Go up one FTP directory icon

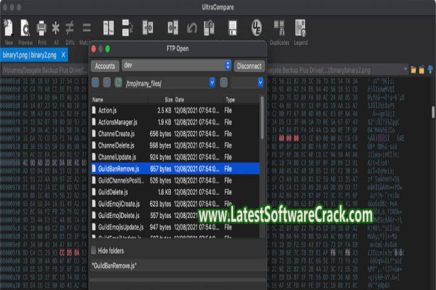coord(107,82)
